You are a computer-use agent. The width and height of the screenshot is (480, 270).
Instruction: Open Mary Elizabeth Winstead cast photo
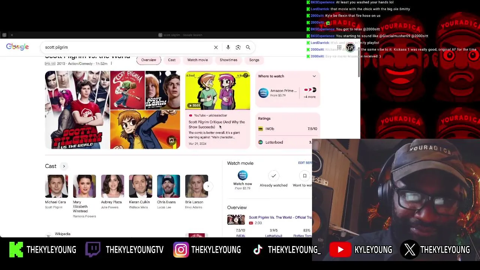pyautogui.click(x=84, y=186)
